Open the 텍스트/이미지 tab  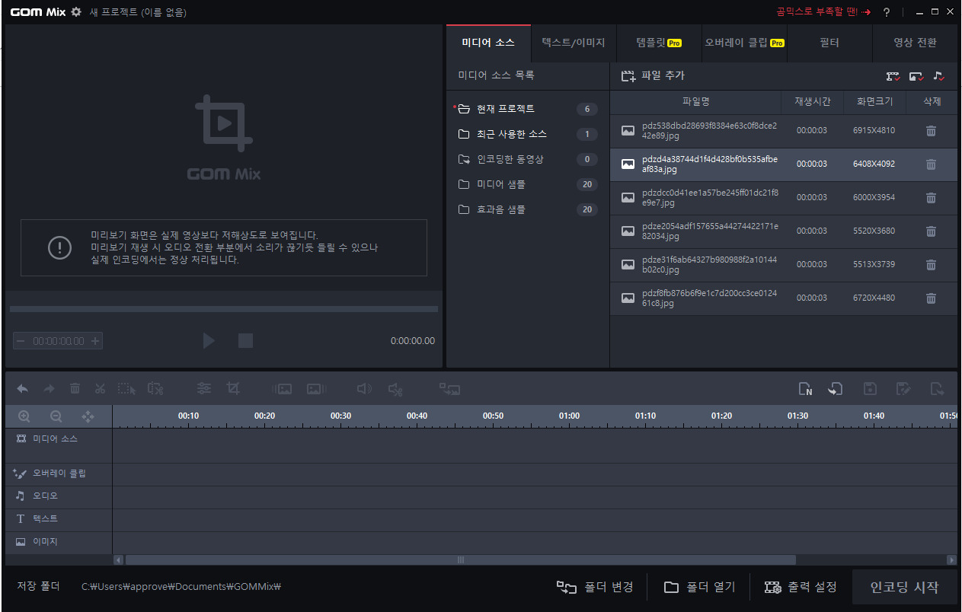pyautogui.click(x=574, y=43)
